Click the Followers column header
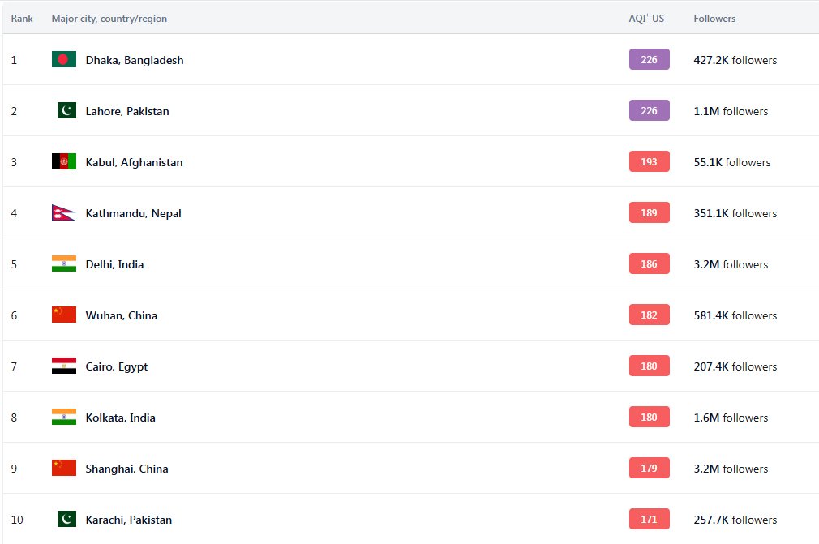 (714, 19)
